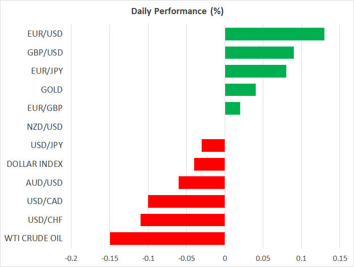Select the small green EUR/GBP bar
Screen dimensions: 354x267
[233, 108]
